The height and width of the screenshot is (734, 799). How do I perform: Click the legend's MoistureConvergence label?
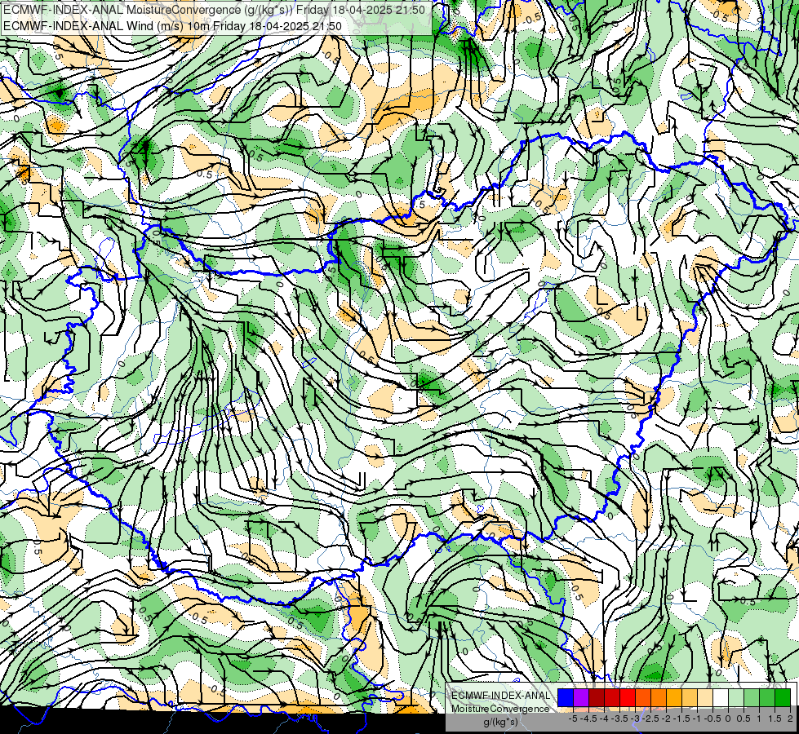pos(500,709)
